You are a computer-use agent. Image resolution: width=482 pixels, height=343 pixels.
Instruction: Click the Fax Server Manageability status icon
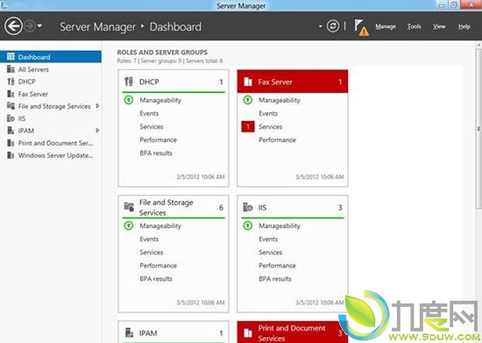coord(248,100)
